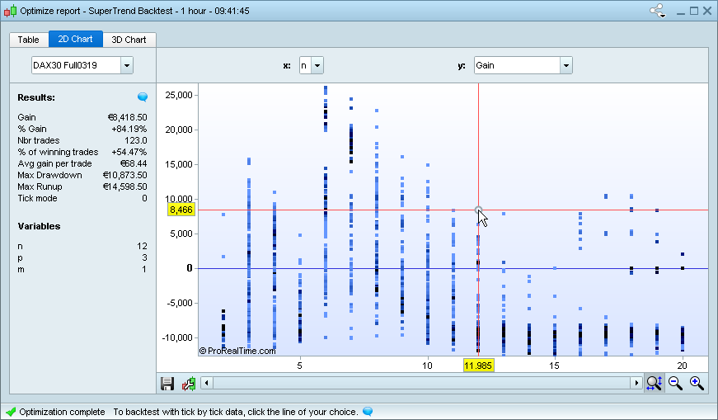Click the zoom fit magnifier with arrows
Viewport: 718px width, 420px height.
(x=655, y=383)
